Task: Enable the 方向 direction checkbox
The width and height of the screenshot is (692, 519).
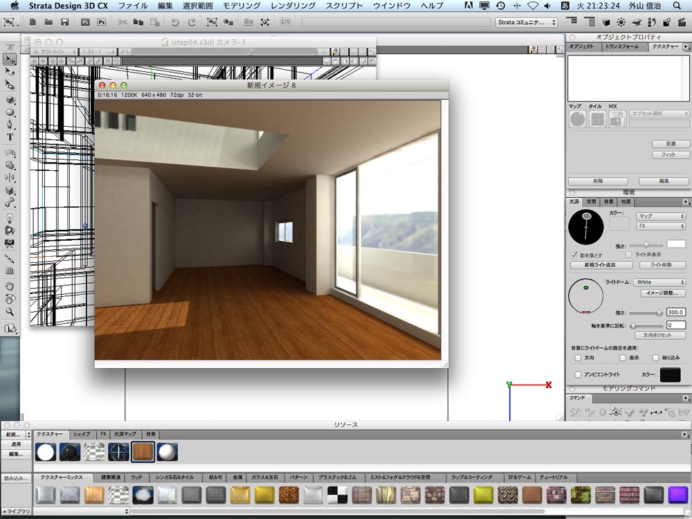Action: (x=578, y=358)
